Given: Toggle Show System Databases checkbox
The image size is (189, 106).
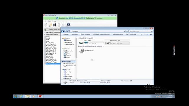Looking at the screenshot, I should [x=45, y=34].
